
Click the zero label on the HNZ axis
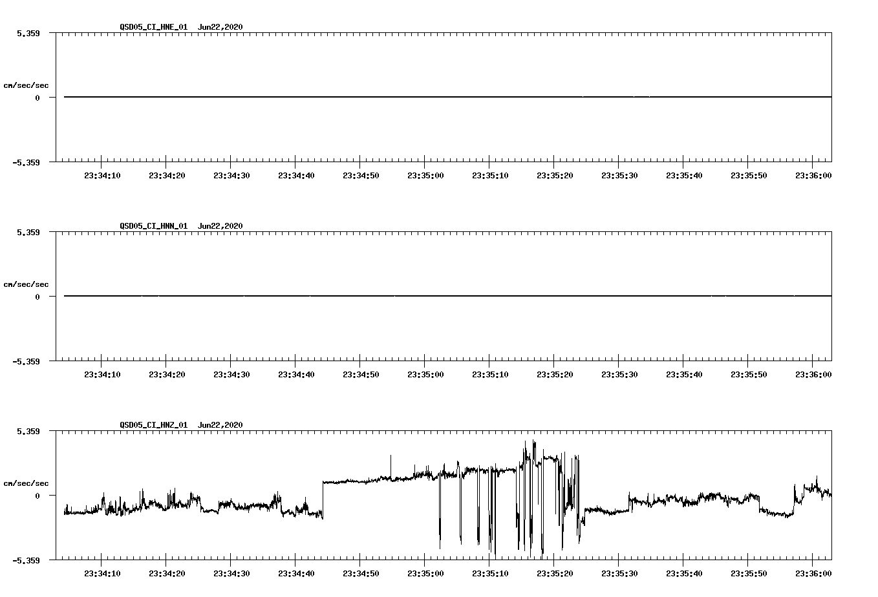click(37, 496)
